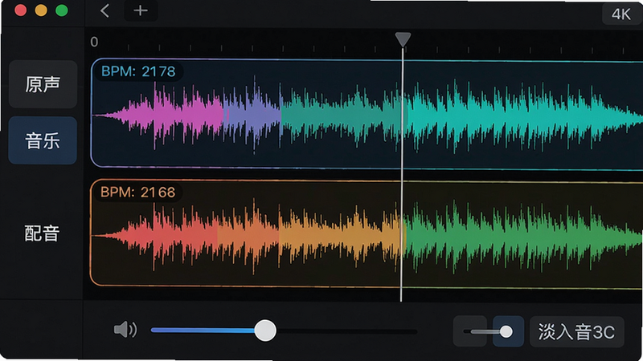Select the 原声 track tab
Image resolution: width=643 pixels, height=361 pixels.
pos(43,84)
